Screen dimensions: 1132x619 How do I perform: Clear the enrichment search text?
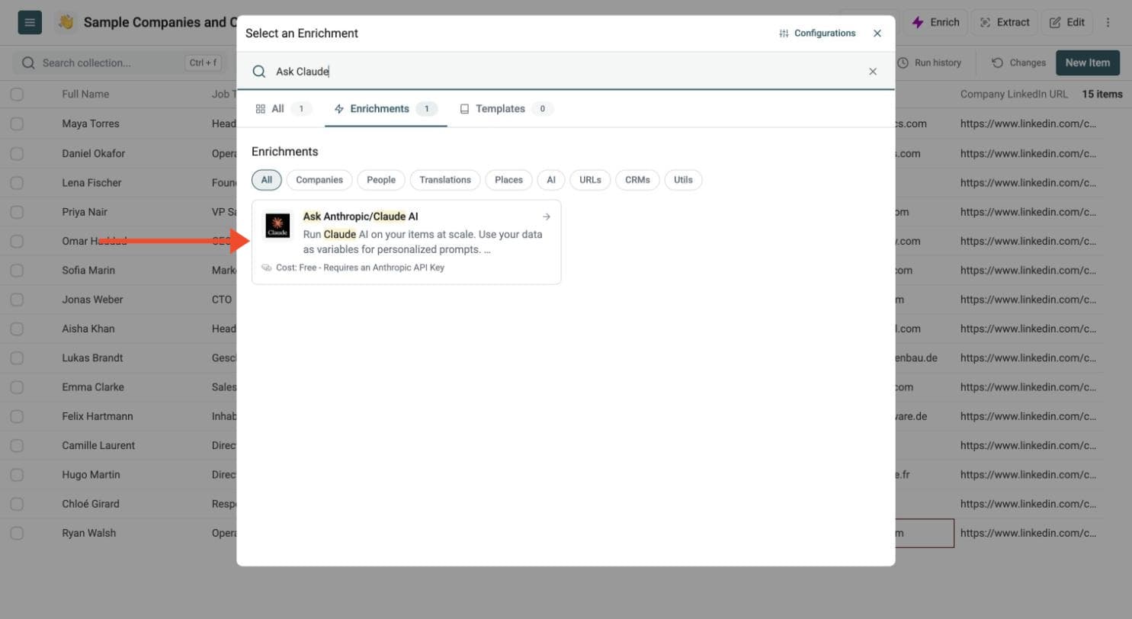873,71
